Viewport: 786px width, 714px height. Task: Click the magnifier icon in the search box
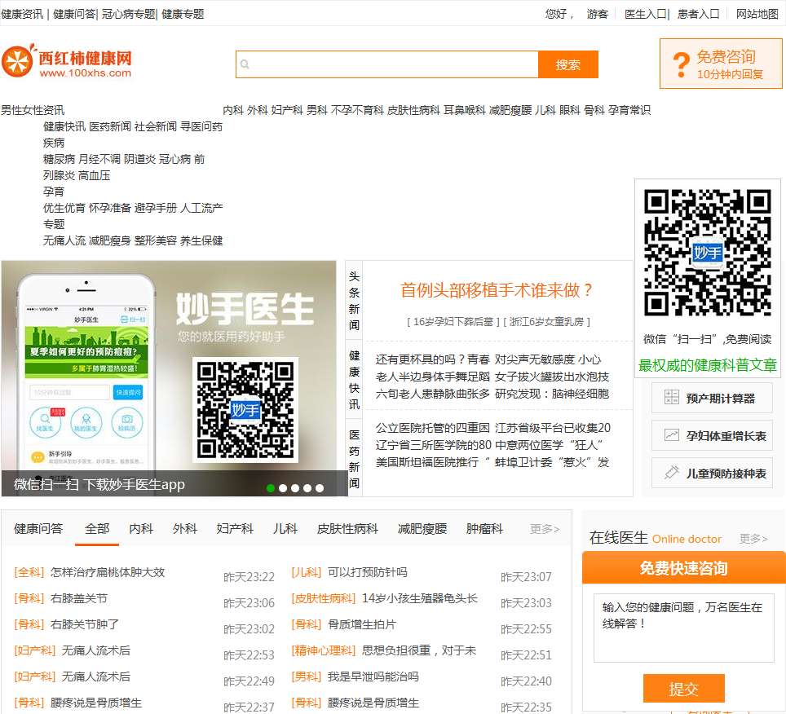pyautogui.click(x=245, y=64)
